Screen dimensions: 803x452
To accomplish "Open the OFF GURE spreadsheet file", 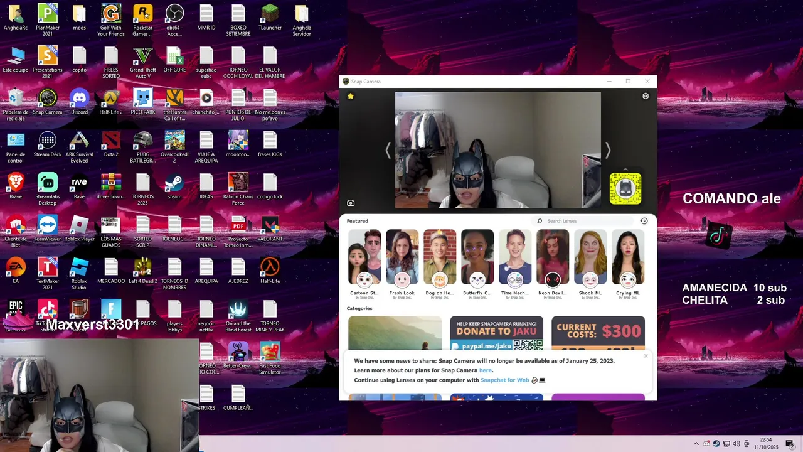I will tap(174, 60).
